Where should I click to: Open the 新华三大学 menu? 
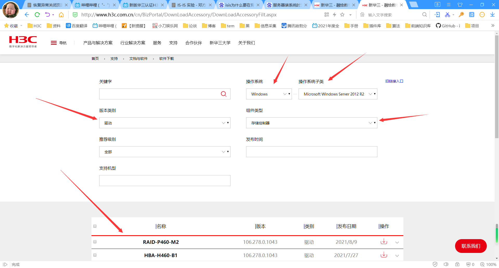coord(220,43)
